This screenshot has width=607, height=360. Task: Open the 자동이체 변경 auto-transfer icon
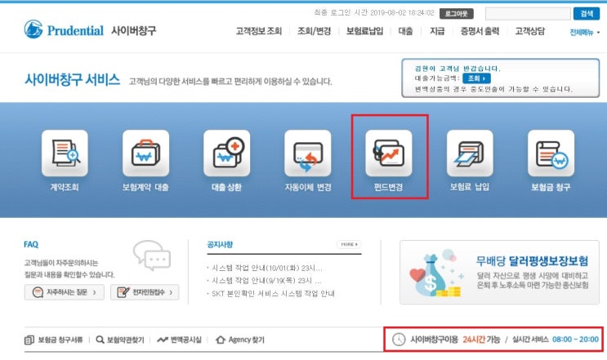tap(308, 153)
